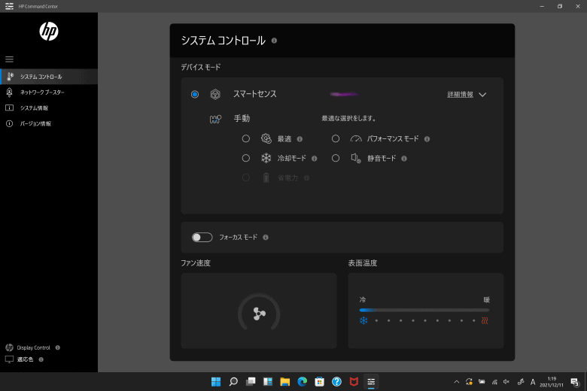Viewport: 587px width, 391px height.
Task: Open File Explorer from taskbar
Action: (285, 382)
